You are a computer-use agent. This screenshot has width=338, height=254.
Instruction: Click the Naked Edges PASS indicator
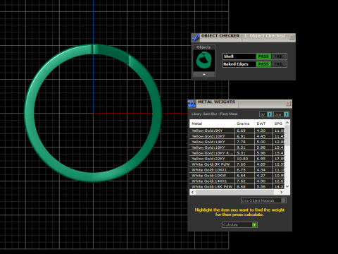pyautogui.click(x=263, y=64)
